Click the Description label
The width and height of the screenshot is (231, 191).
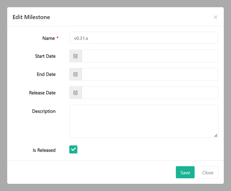click(x=44, y=111)
